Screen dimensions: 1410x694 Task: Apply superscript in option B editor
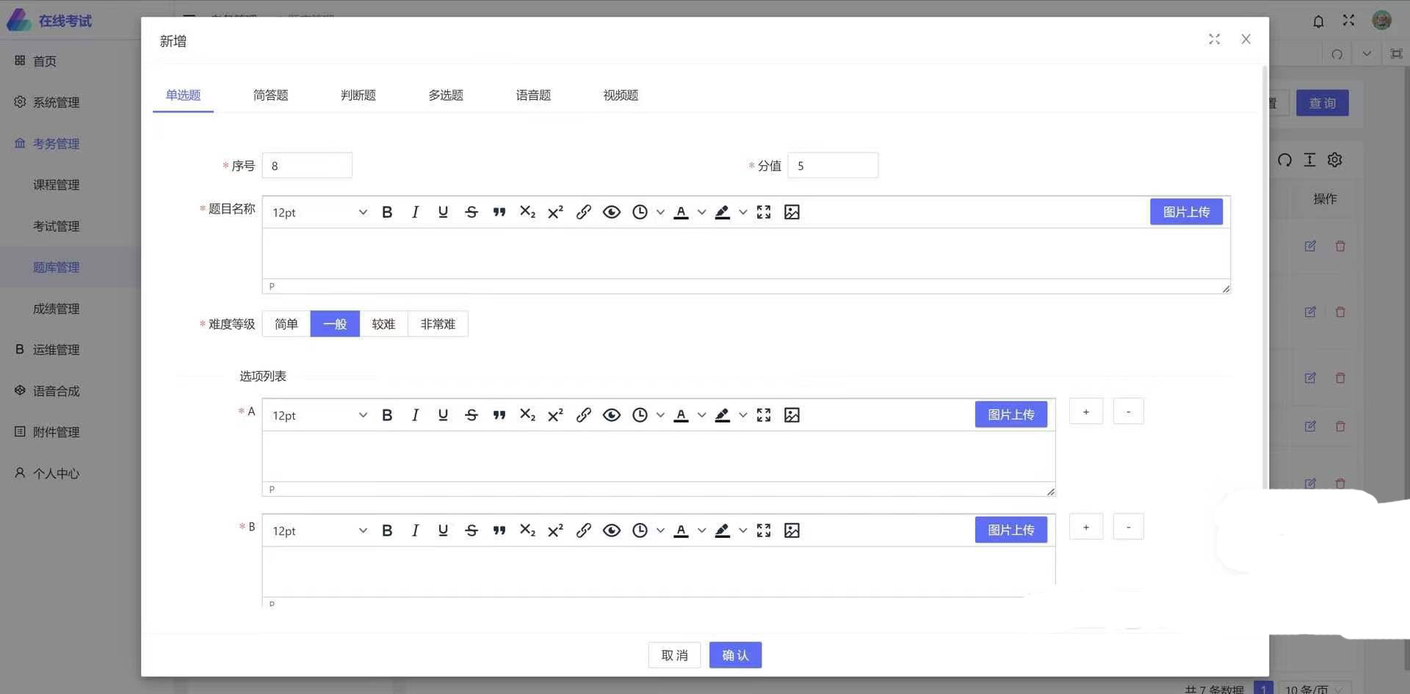[x=555, y=530]
